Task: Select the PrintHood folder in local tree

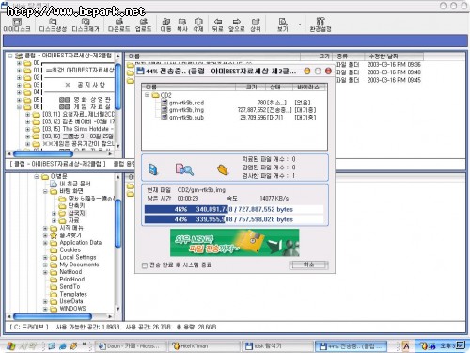Action: [72, 280]
